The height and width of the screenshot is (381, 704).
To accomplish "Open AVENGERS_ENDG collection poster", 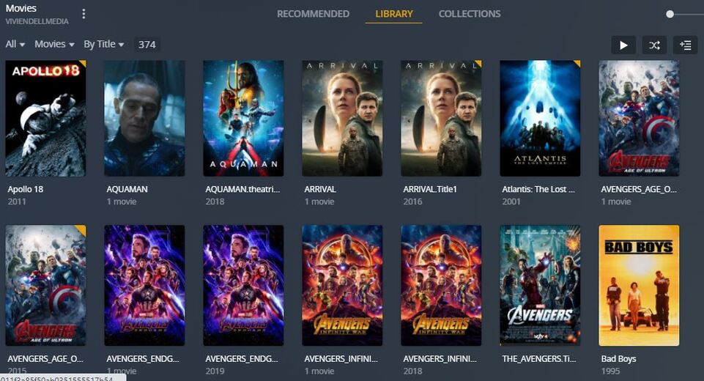I will click(x=144, y=285).
